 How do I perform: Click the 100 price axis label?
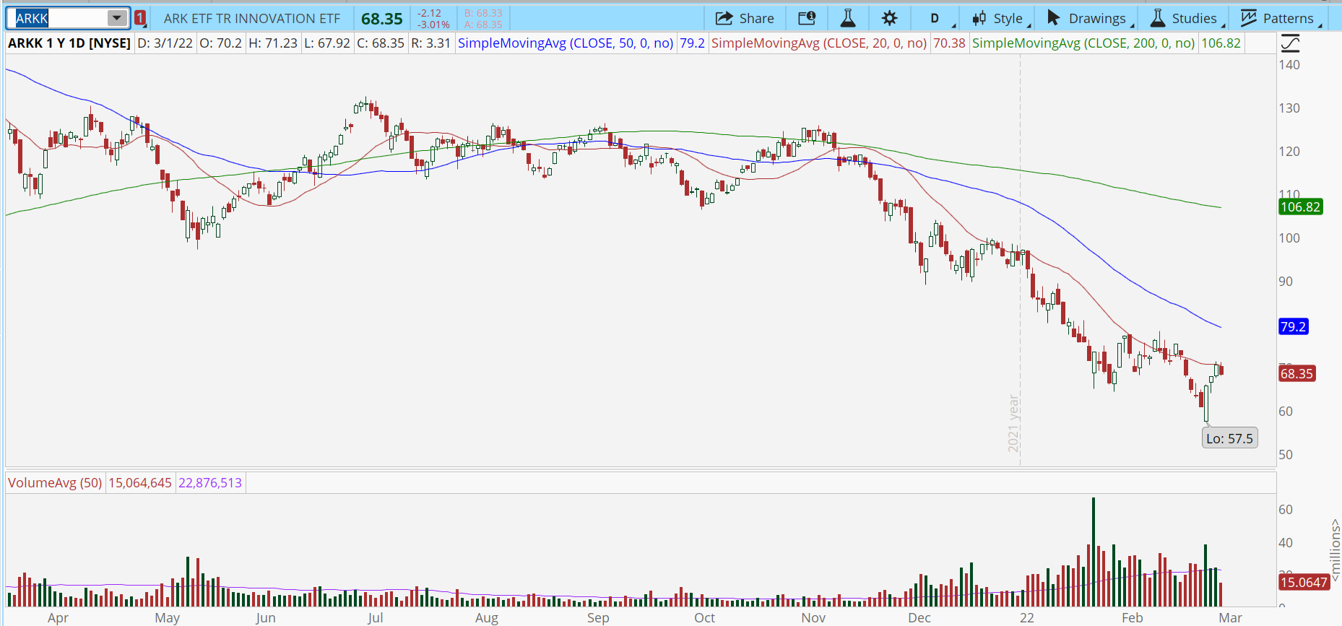point(1289,238)
